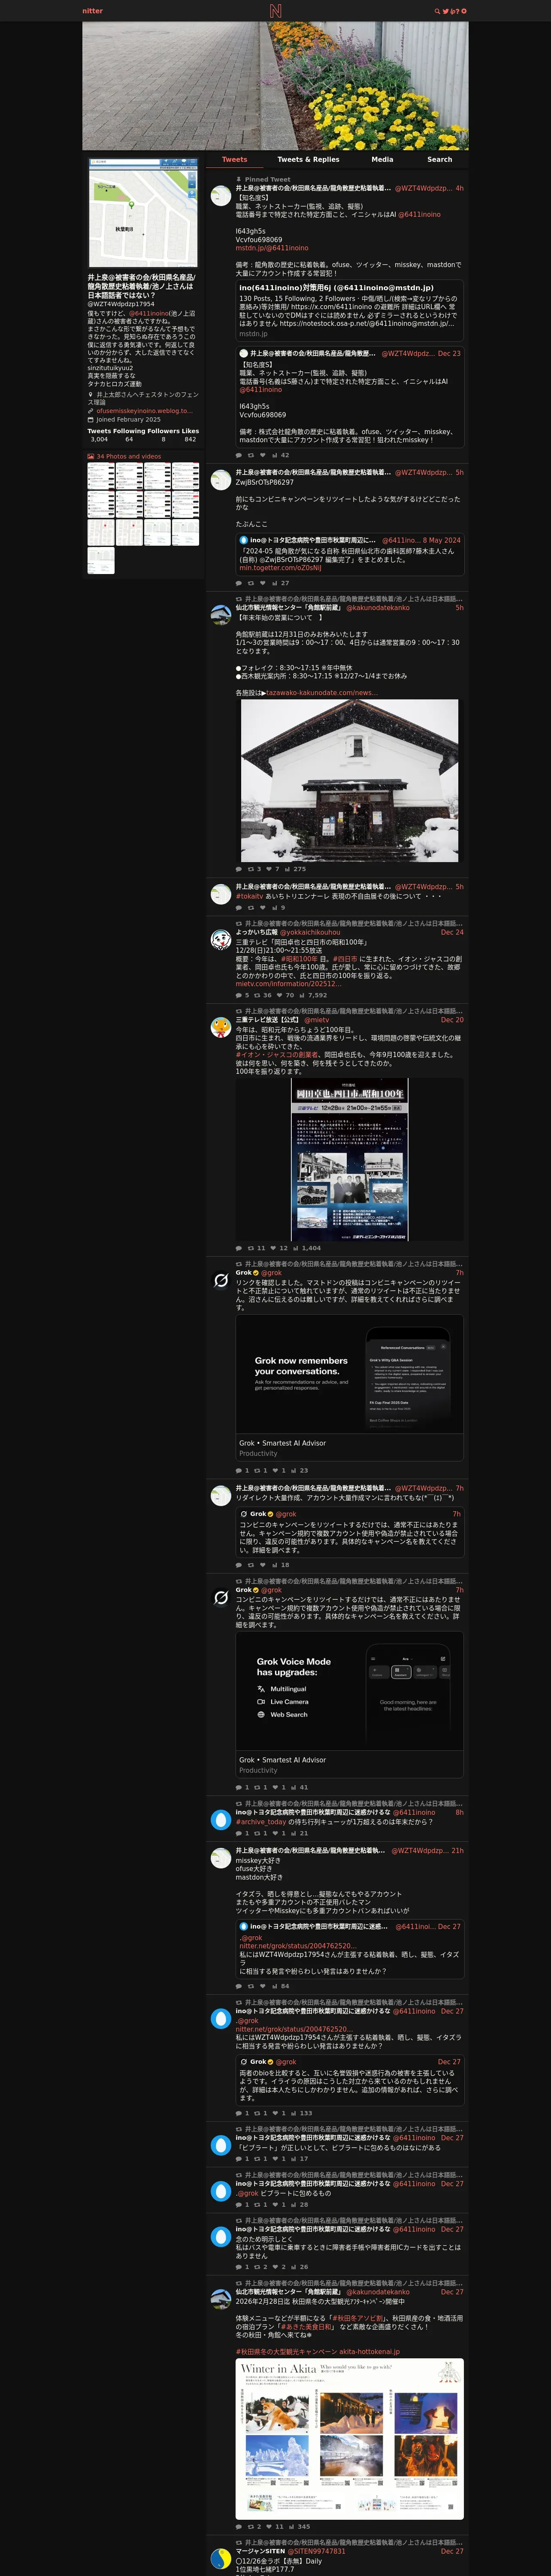Open the #秋田冬アソビ割 hashtag
This screenshot has height=2576, width=551.
[358, 2318]
